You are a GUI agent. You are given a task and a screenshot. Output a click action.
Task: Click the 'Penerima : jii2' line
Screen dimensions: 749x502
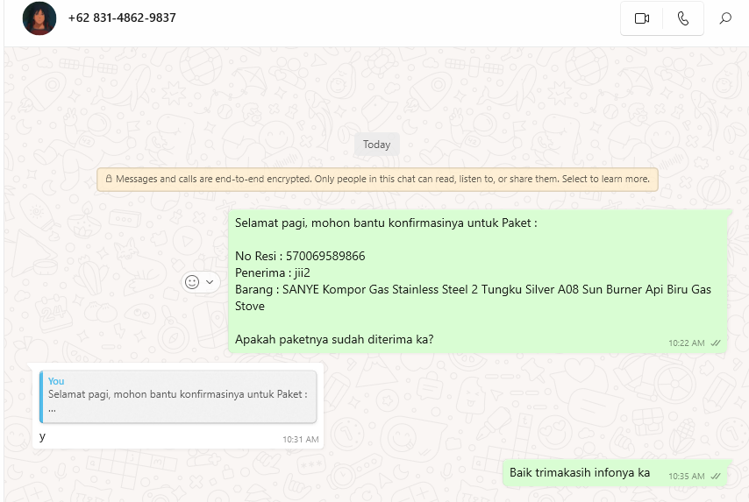[272, 273]
